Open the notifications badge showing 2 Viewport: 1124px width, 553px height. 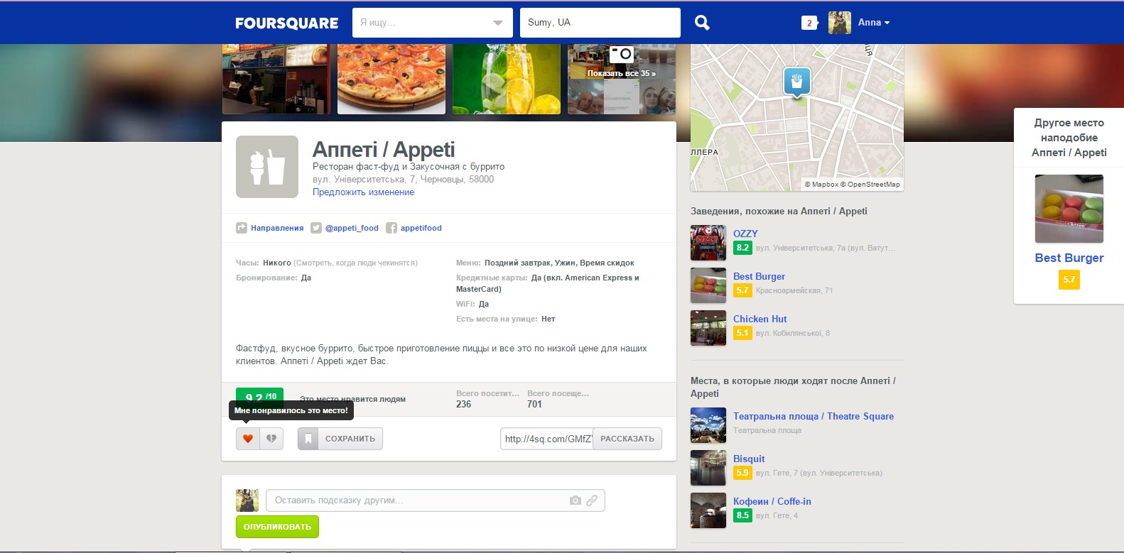coord(809,23)
